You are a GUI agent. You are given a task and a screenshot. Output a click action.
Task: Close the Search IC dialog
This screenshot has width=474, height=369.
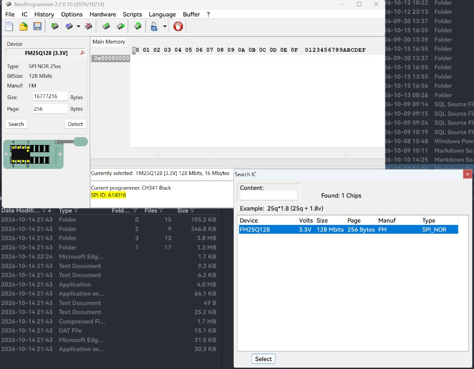click(468, 174)
